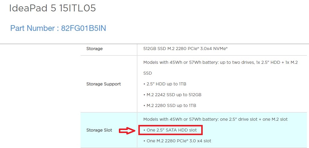Select the IdeaPad 5 15ITL05 title
Viewport: 309px width, 148px height.
coord(52,8)
